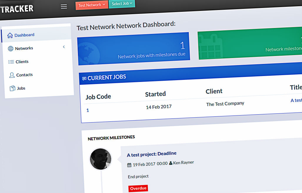Click the calendar icon beside 19 Feb 2017
Image resolution: width=302 pixels, height=193 pixels.
click(129, 165)
